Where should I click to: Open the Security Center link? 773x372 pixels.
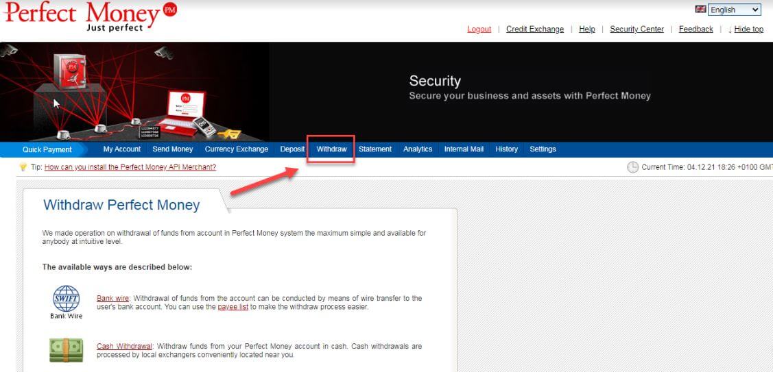(x=637, y=29)
